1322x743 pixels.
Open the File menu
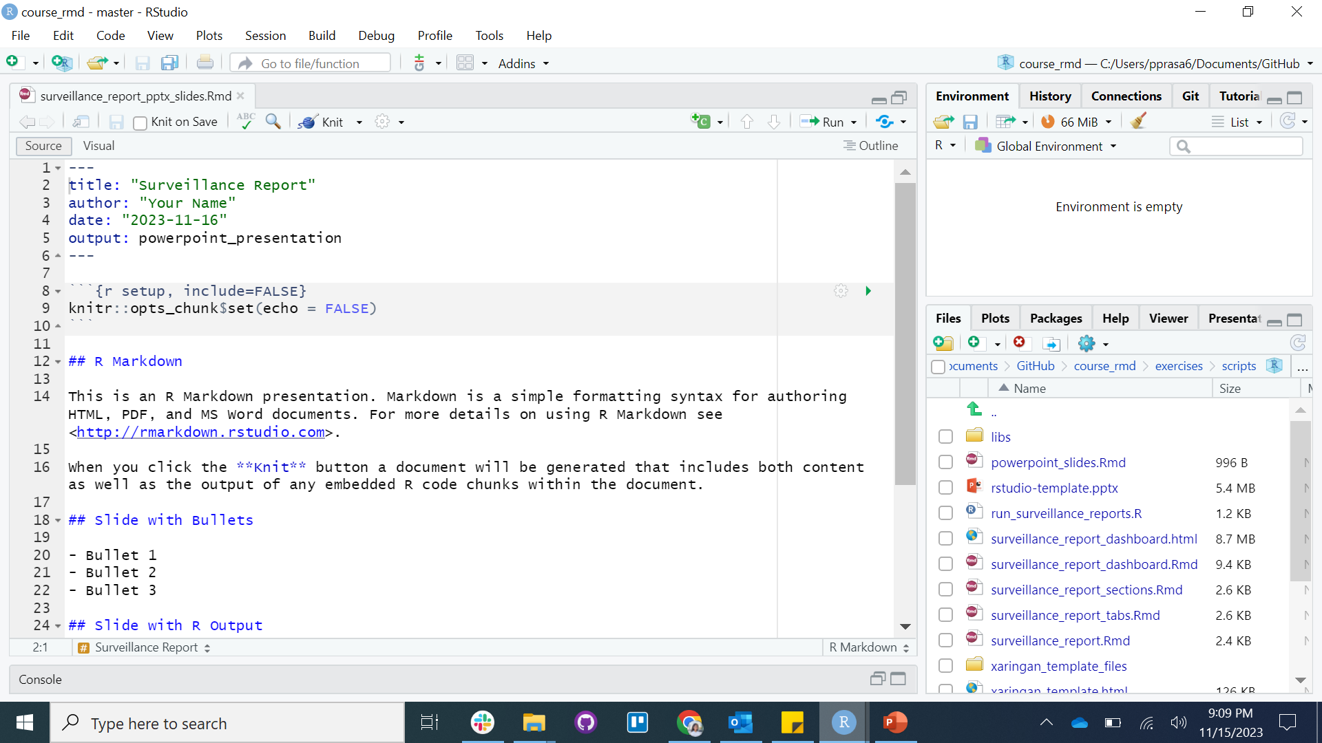[x=21, y=35]
